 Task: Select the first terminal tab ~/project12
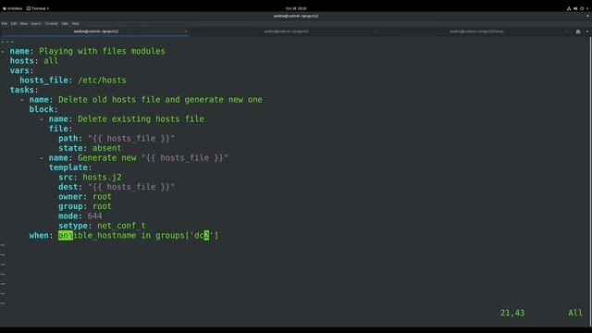click(96, 31)
